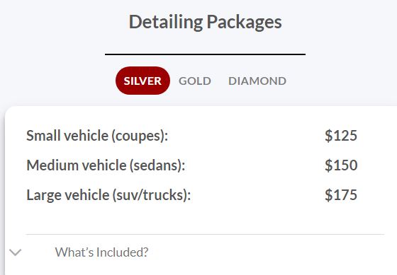Click the gray divider above What's Included
Screen dimensions: 397x275
(x=205, y=234)
